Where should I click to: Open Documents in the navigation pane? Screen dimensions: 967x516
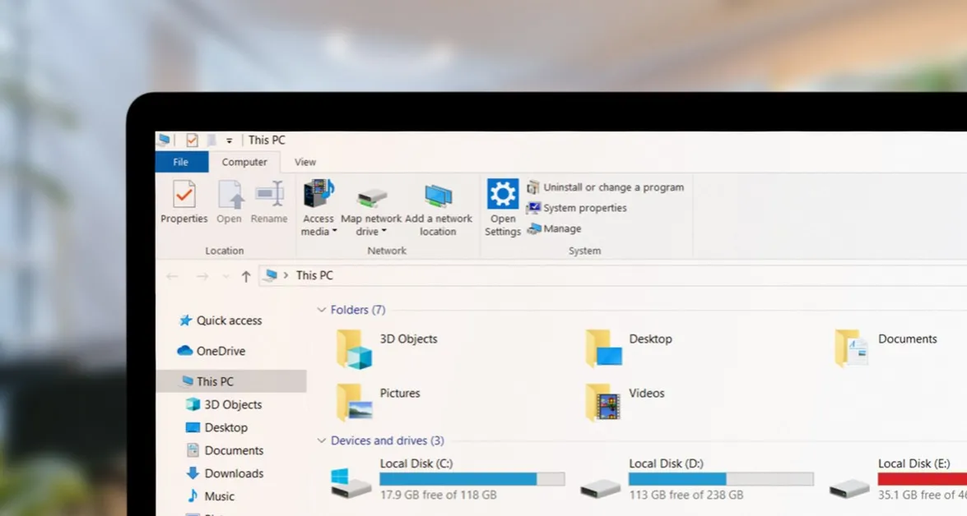pos(225,450)
